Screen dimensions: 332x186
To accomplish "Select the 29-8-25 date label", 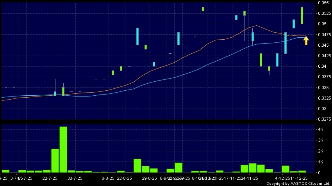I will (x=149, y=178).
